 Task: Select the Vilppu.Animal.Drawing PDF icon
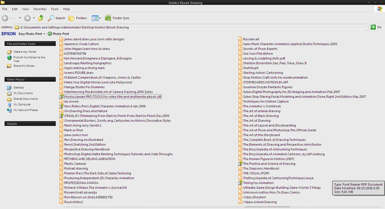240,202
